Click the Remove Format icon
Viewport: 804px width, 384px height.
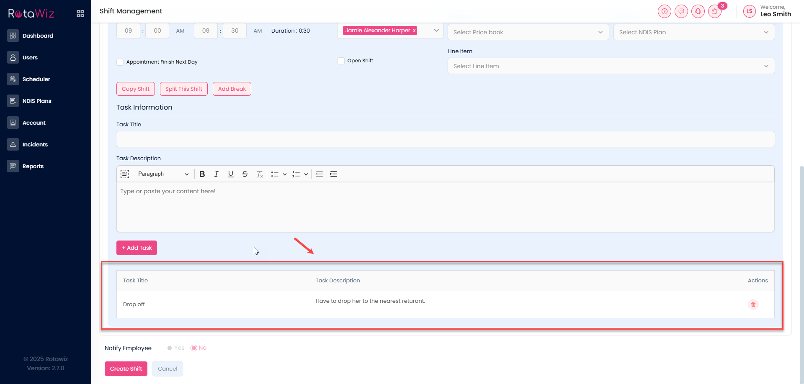click(x=259, y=174)
